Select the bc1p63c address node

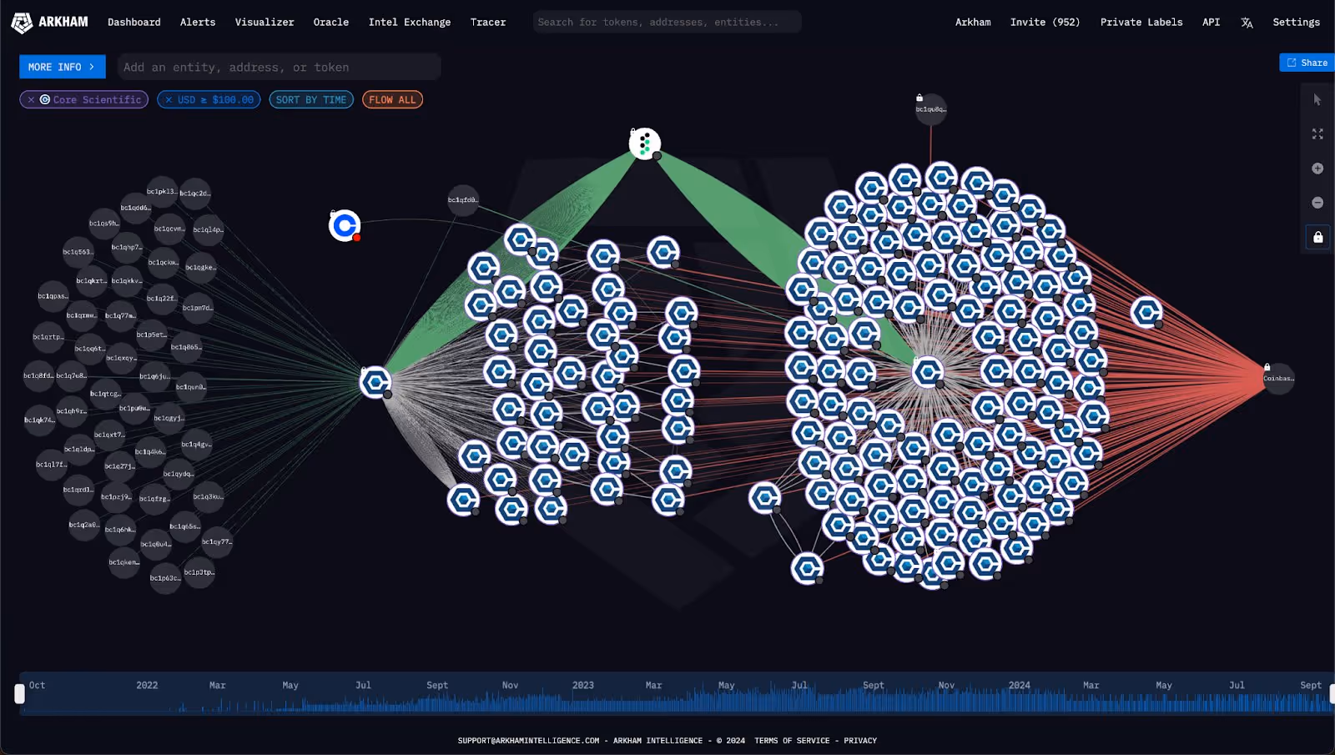pos(165,578)
